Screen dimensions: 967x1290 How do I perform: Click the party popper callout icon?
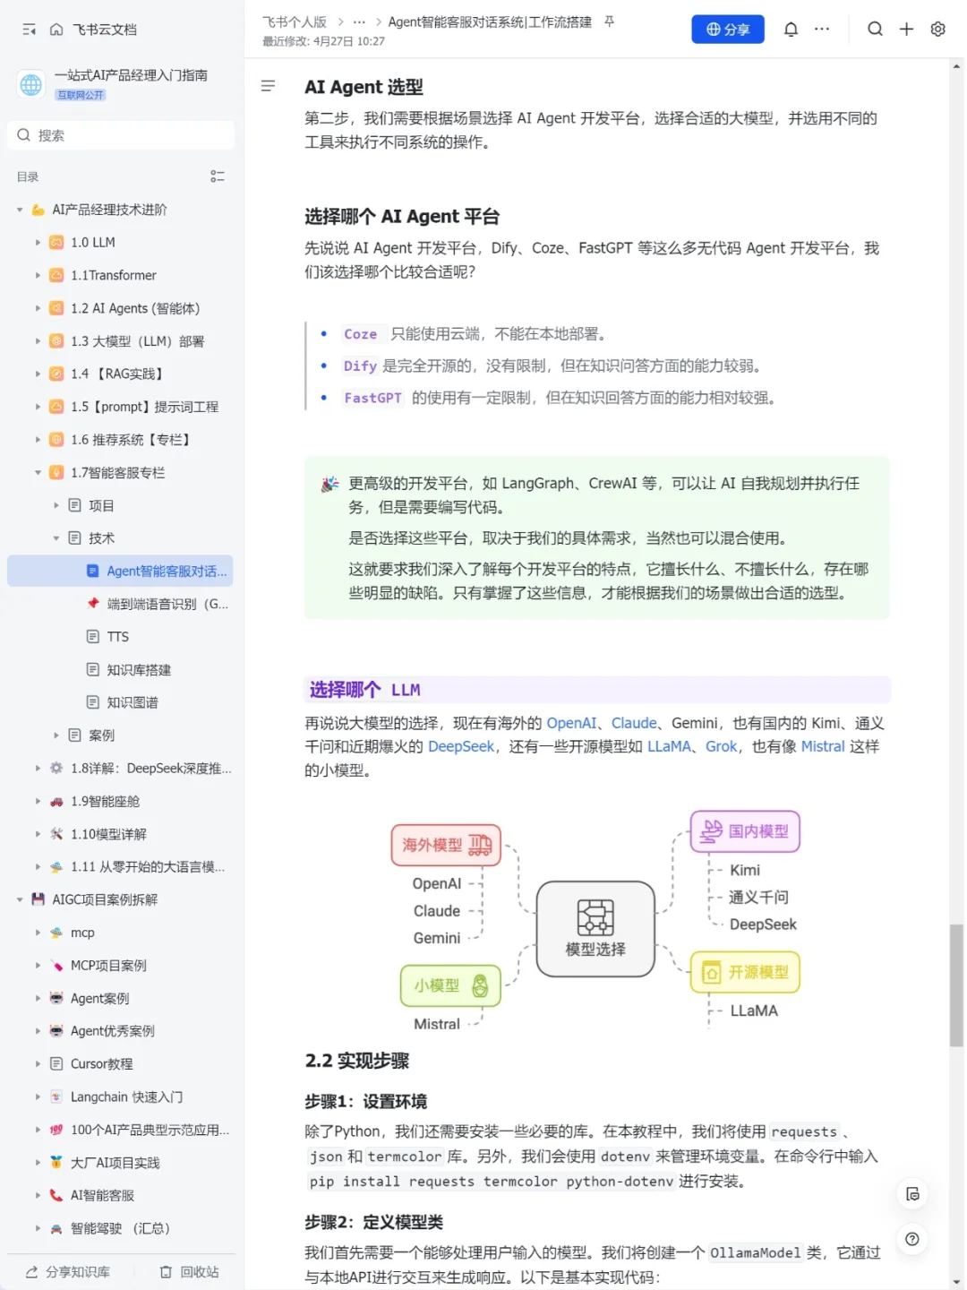click(x=329, y=484)
